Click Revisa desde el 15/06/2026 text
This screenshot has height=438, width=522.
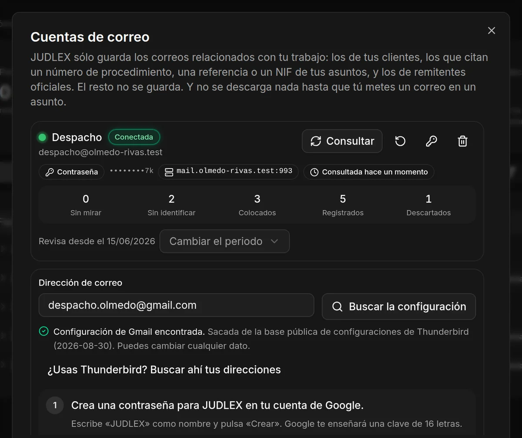pos(97,241)
